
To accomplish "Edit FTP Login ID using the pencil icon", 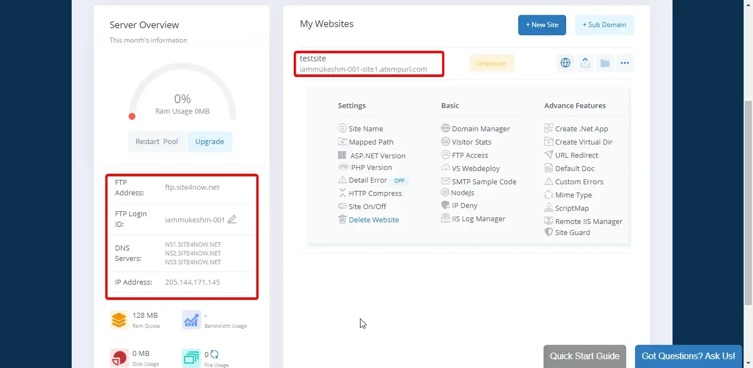I will [x=232, y=219].
